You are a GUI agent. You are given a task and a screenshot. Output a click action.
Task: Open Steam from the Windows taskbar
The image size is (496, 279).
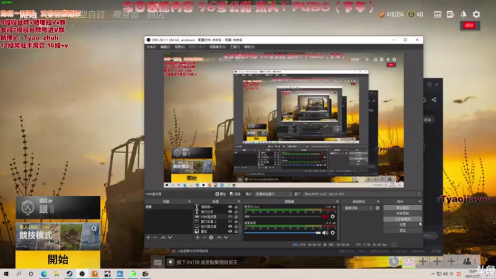[69, 273]
